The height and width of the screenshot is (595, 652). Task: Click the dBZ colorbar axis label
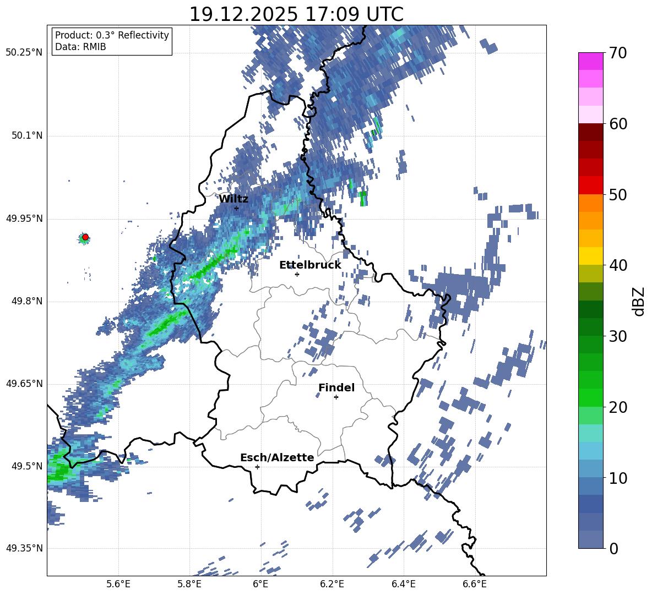(x=639, y=301)
